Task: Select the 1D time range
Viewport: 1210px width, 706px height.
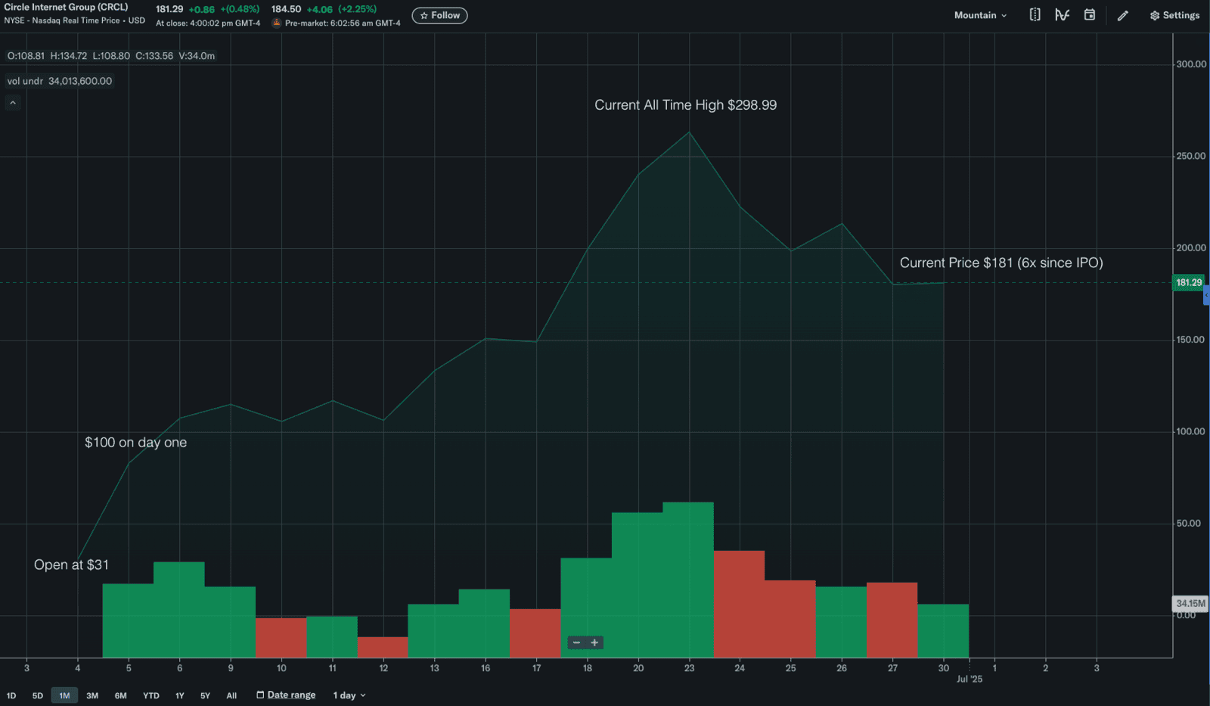Action: pos(11,695)
